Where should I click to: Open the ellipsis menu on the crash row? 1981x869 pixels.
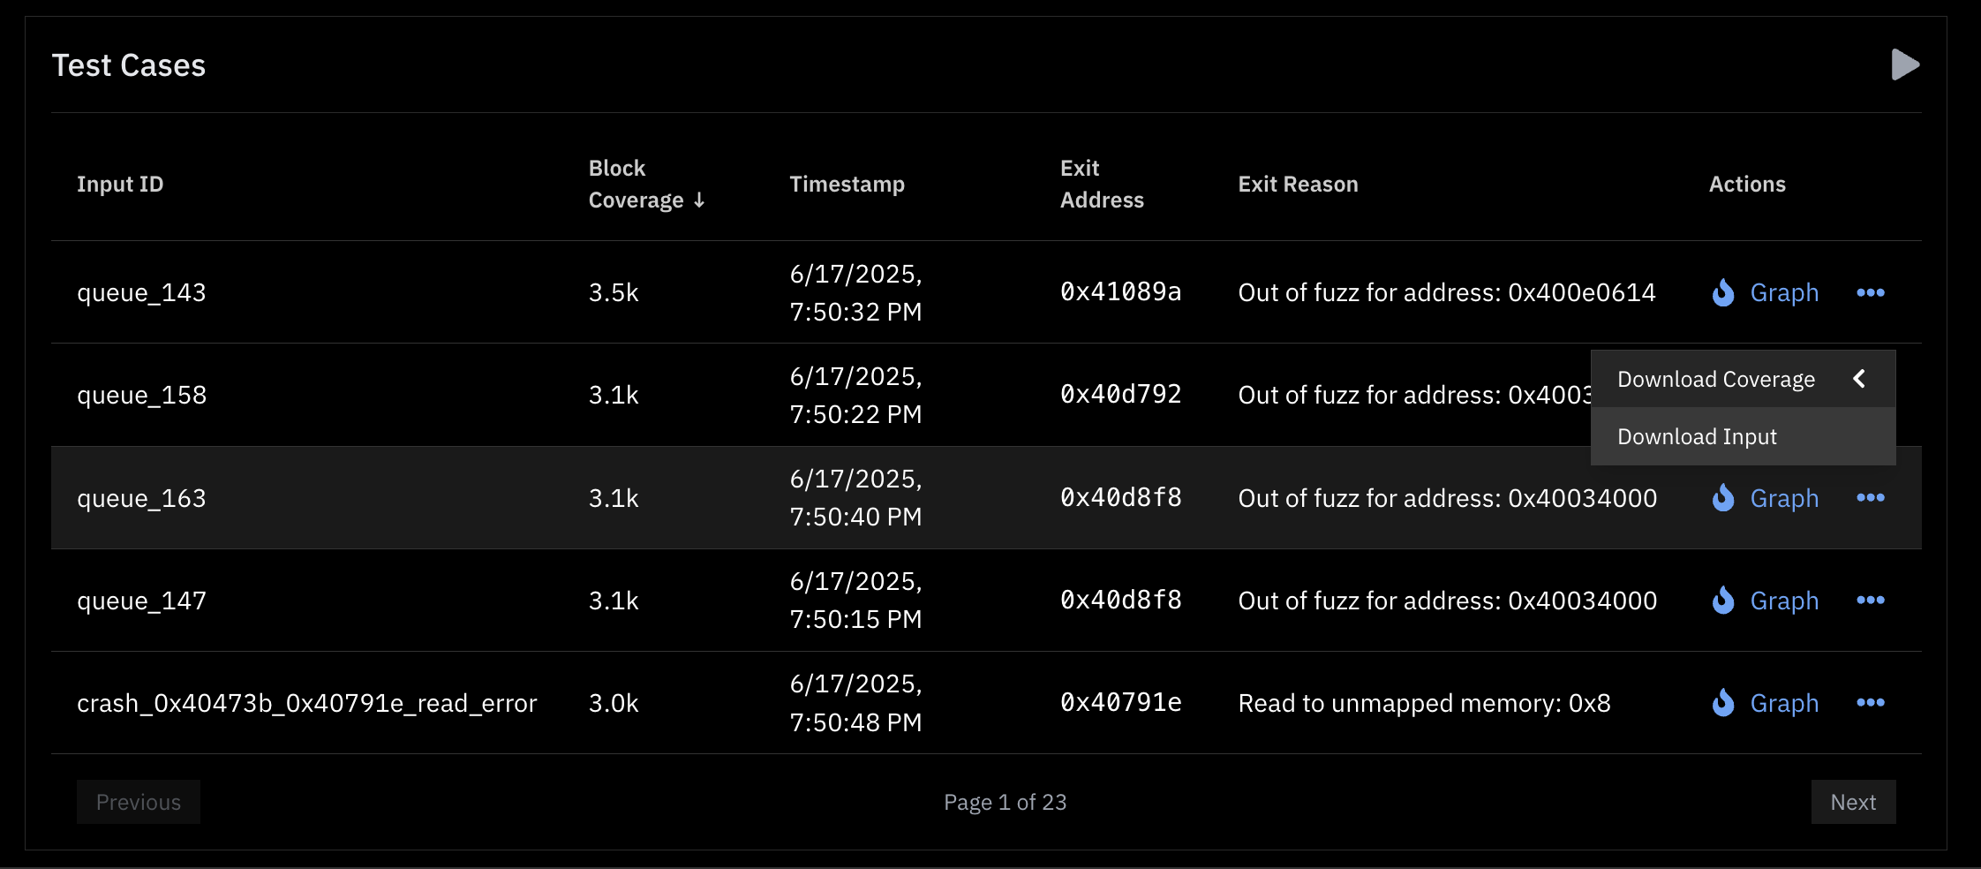pyautogui.click(x=1872, y=703)
